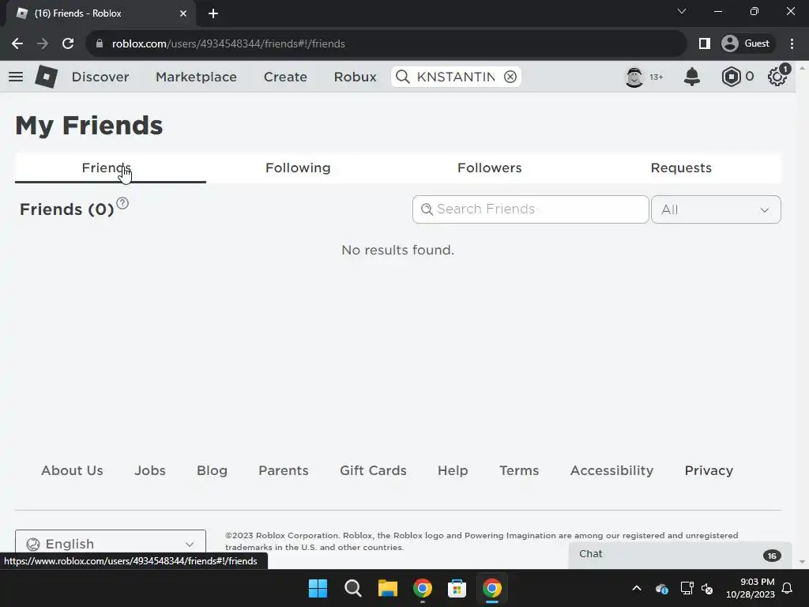Switch to the Following tab
The image size is (809, 607).
(298, 168)
